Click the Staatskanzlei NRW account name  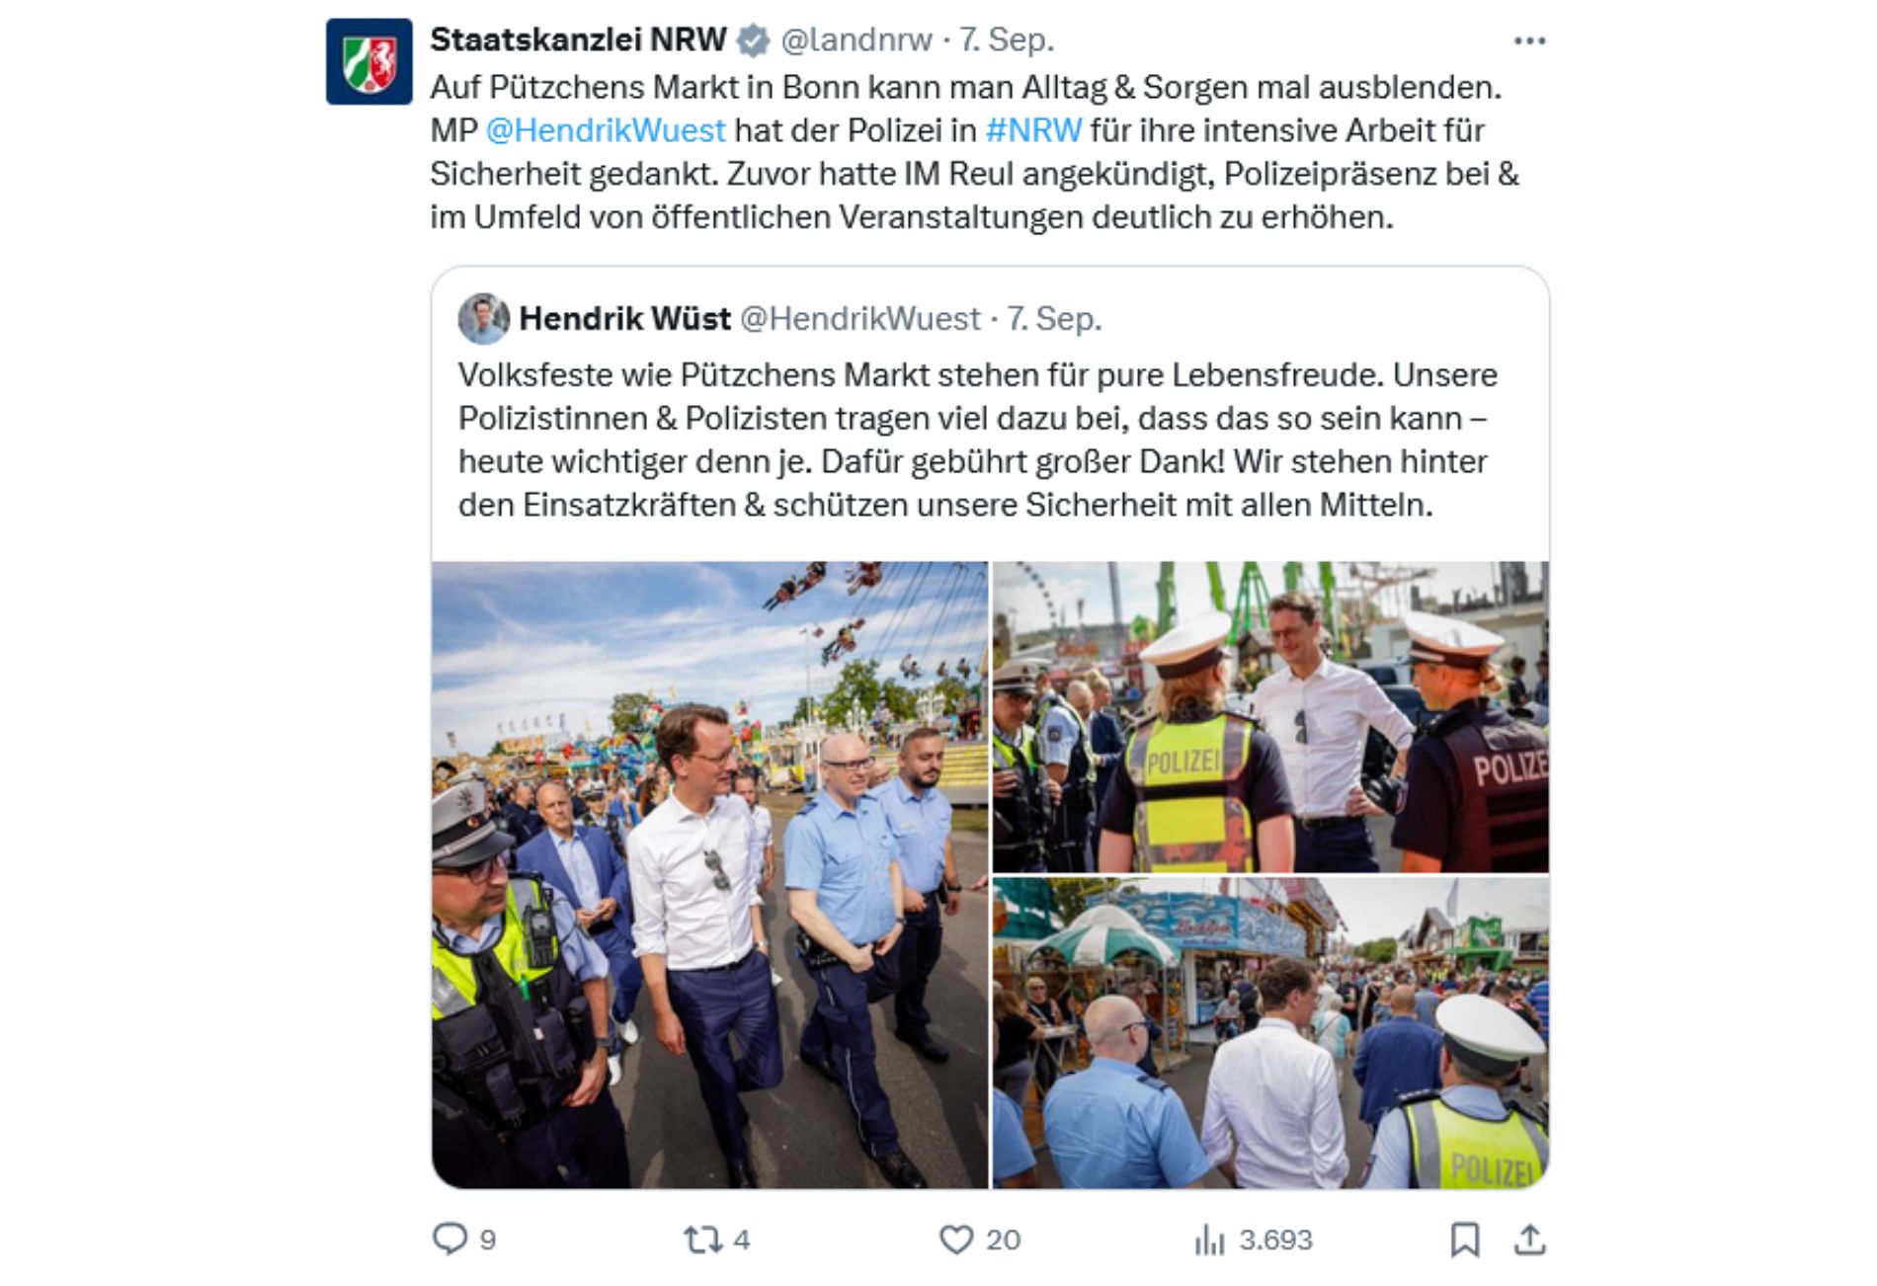pos(578,40)
